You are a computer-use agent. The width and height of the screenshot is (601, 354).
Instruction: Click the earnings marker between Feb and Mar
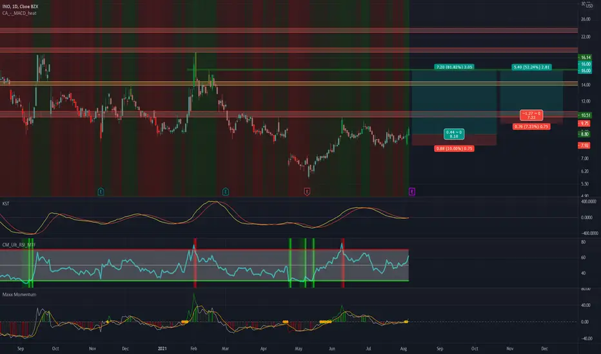(x=226, y=191)
